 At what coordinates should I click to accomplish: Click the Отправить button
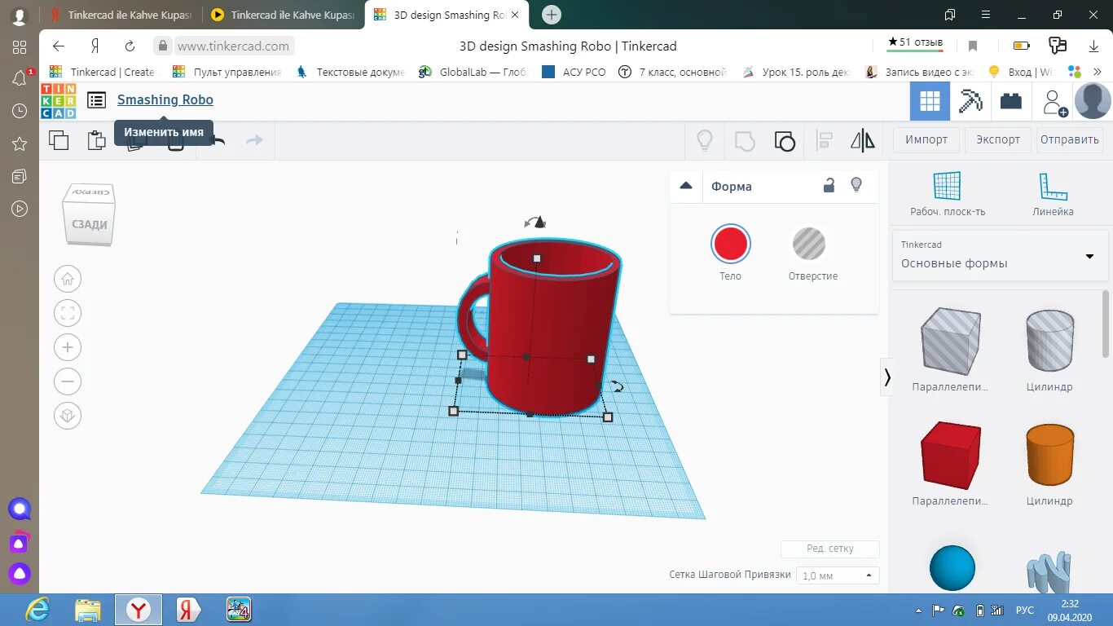(1070, 139)
